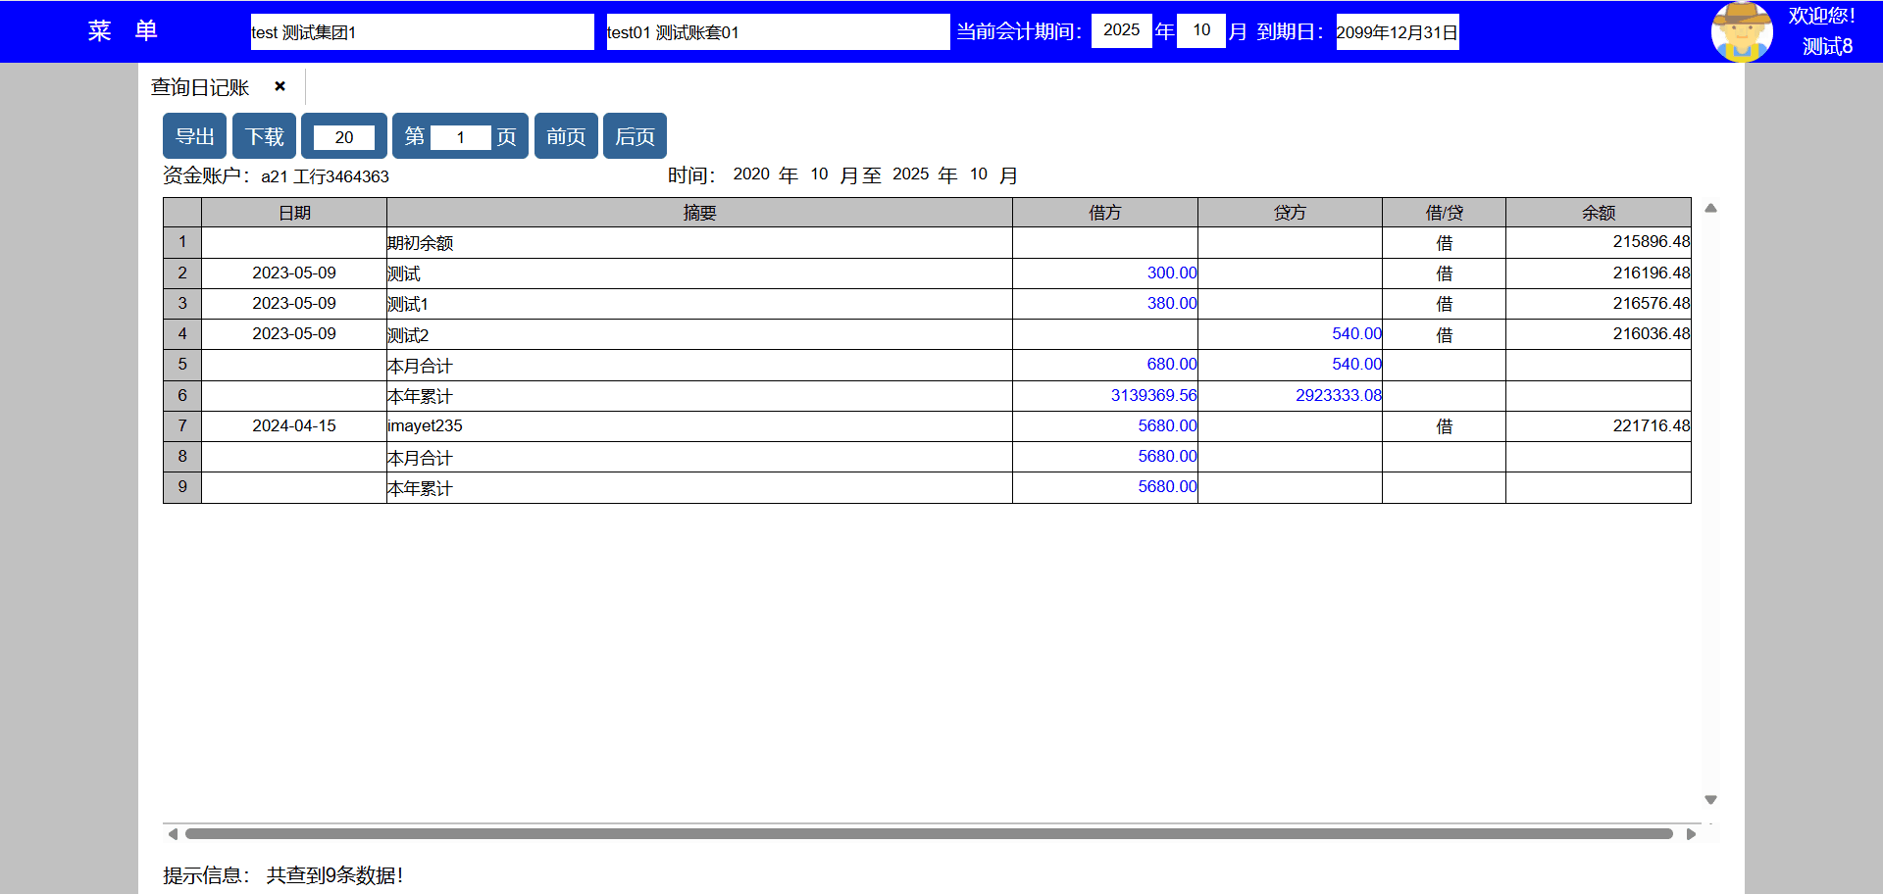Viewport: 1883px width, 894px height.
Task: Click the accounting period month 10 field
Action: (1201, 30)
